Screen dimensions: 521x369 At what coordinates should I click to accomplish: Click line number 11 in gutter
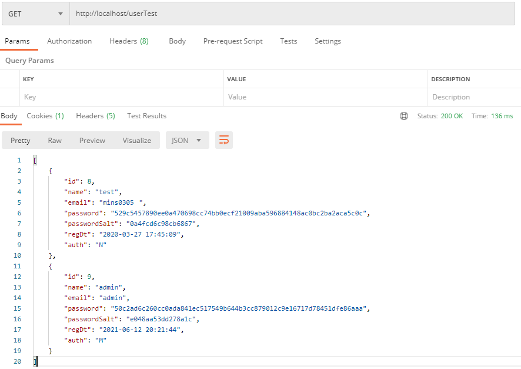coord(17,266)
